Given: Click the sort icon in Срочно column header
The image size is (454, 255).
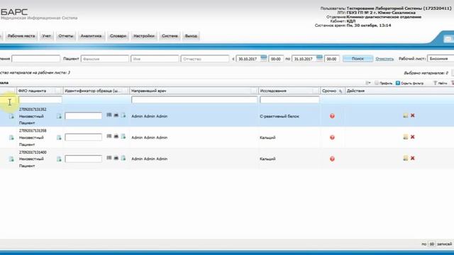Looking at the screenshot, I should (340, 91).
